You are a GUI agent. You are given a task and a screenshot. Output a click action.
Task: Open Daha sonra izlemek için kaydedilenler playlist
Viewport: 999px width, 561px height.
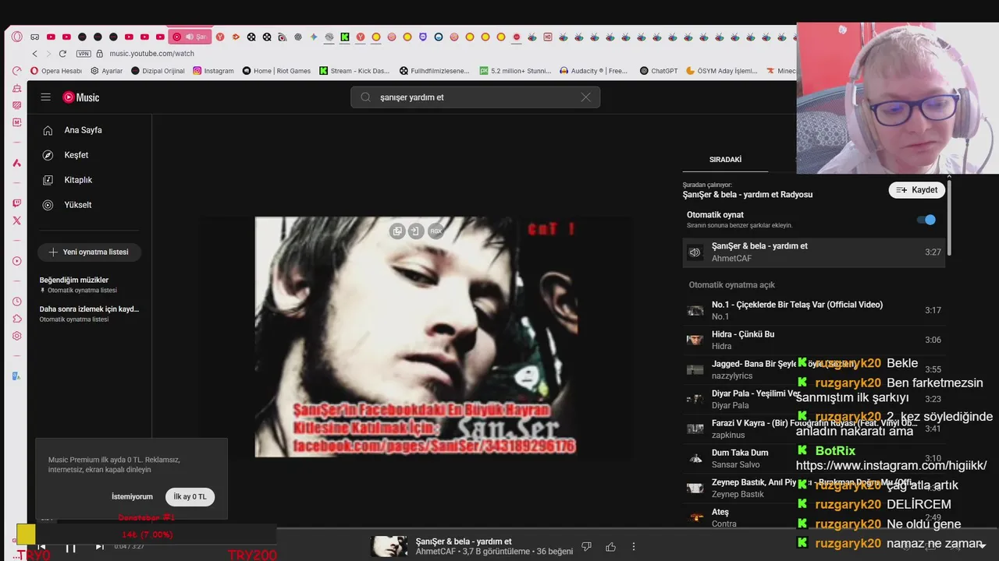[89, 313]
